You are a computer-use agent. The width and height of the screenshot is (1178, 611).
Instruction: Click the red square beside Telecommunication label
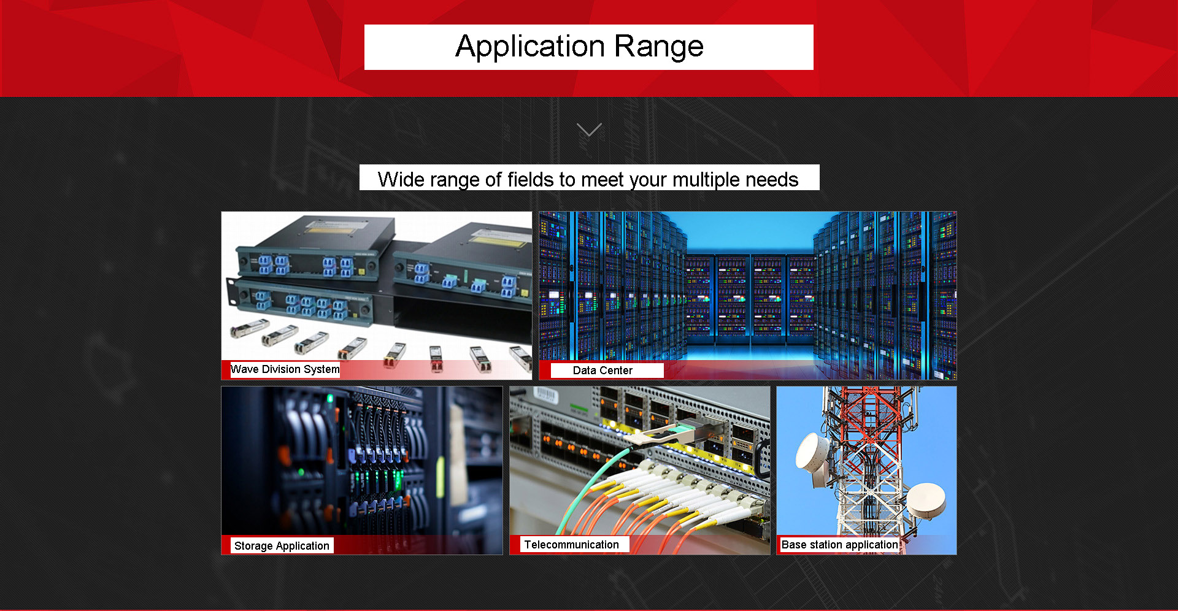[x=515, y=545]
